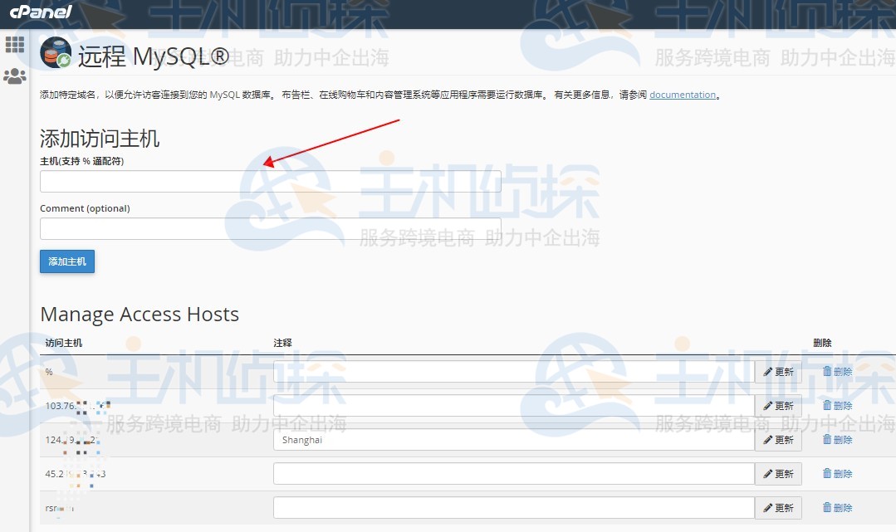This screenshot has height=532, width=896.
Task: Open the applications grid icon in the sidebar
Action: click(x=14, y=44)
